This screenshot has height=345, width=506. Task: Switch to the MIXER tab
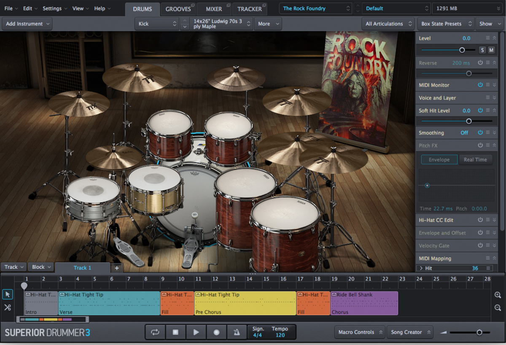point(214,8)
